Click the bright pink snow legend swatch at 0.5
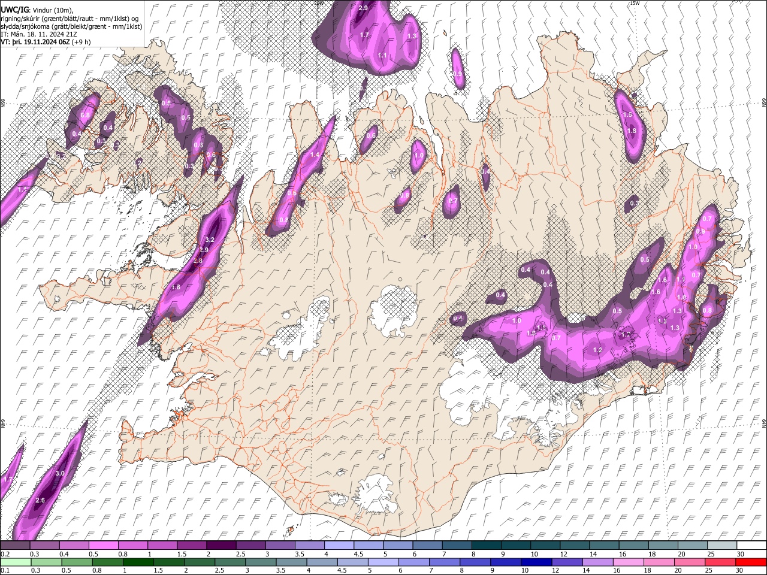767x575 pixels. pyautogui.click(x=103, y=546)
